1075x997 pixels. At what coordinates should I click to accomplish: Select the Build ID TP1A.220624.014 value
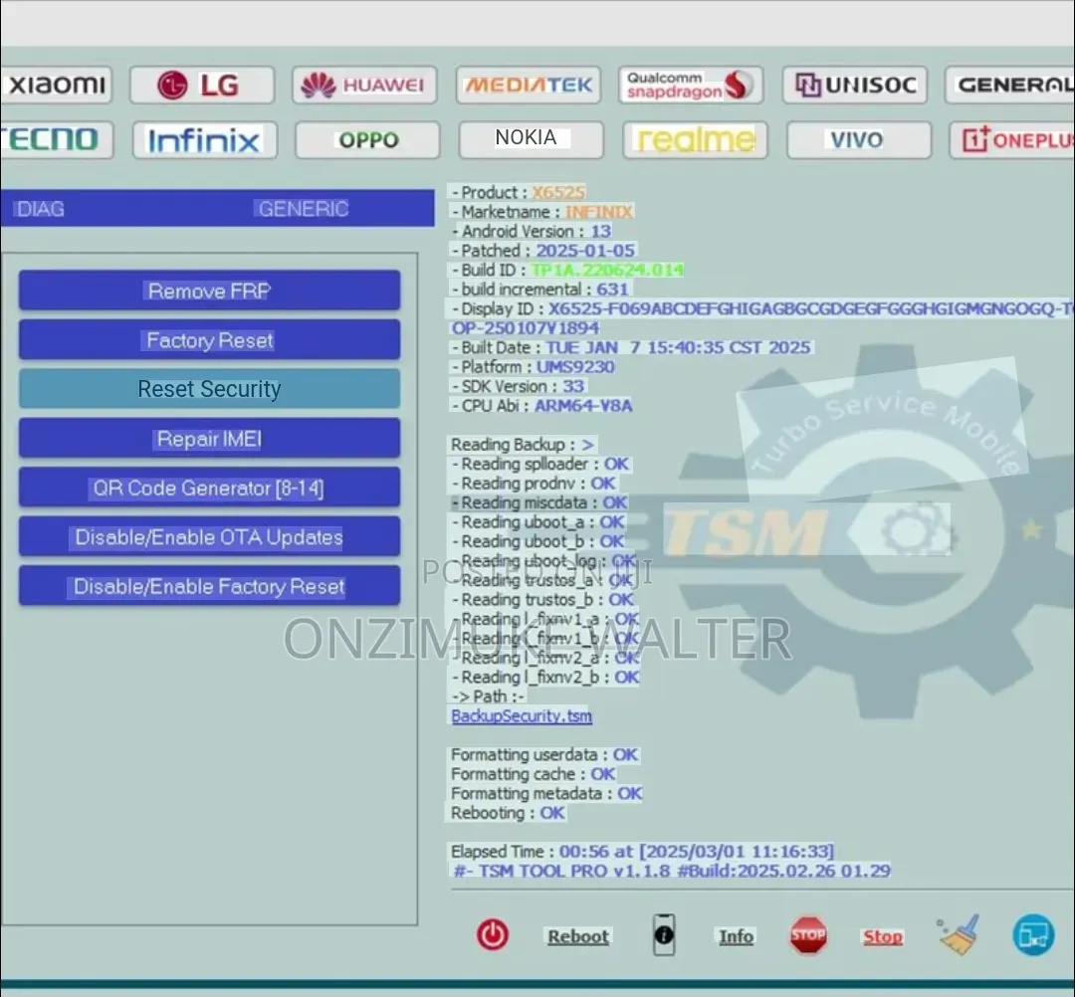coord(607,270)
